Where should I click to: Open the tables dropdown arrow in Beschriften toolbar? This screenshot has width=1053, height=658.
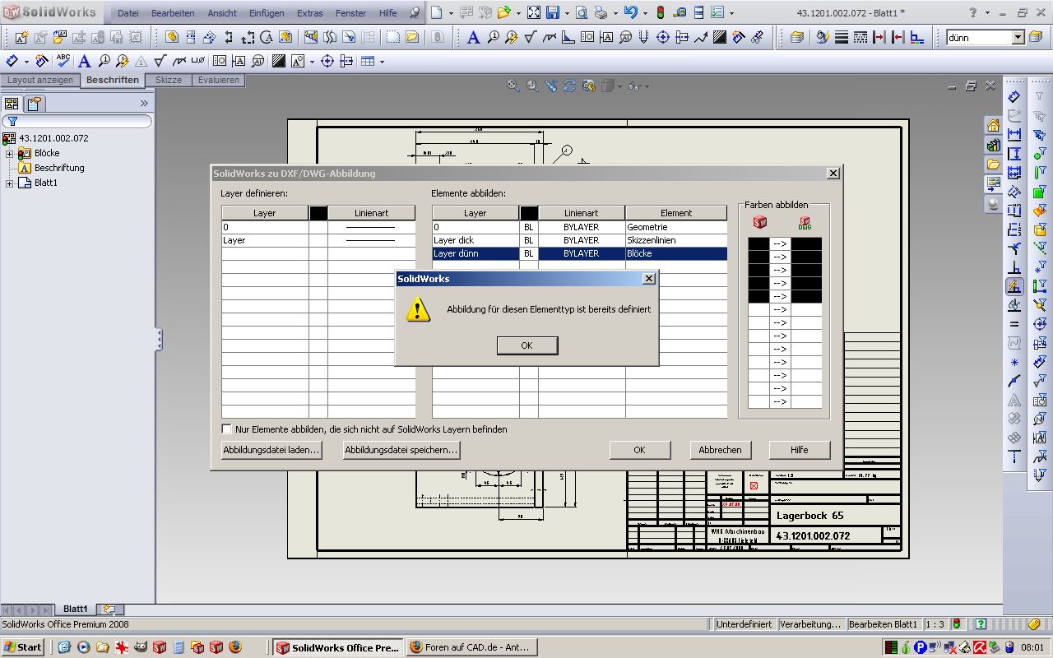pos(382,62)
